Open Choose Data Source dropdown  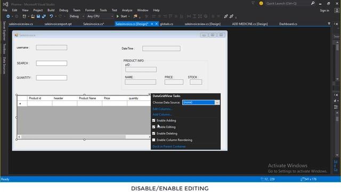pyautogui.click(x=217, y=102)
